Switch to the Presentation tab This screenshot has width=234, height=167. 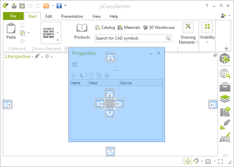72,16
